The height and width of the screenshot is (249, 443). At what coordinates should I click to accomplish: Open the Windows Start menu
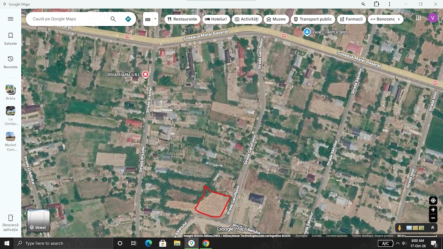7,243
